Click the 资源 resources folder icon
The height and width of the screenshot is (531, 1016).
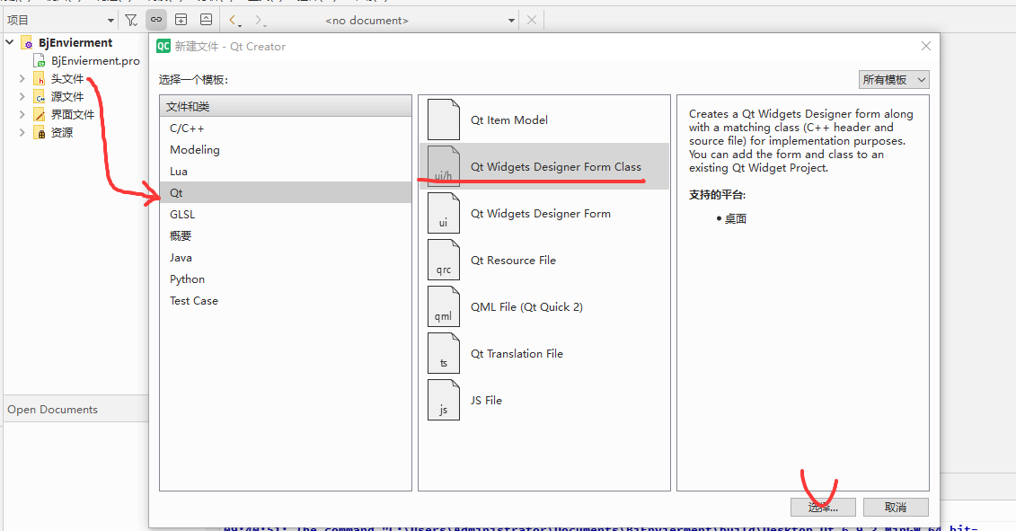[40, 133]
